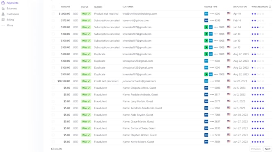Screen dimensions: 279x152
Task: Click win likelihood dots for Aldo Snyder
Action: (258, 115)
